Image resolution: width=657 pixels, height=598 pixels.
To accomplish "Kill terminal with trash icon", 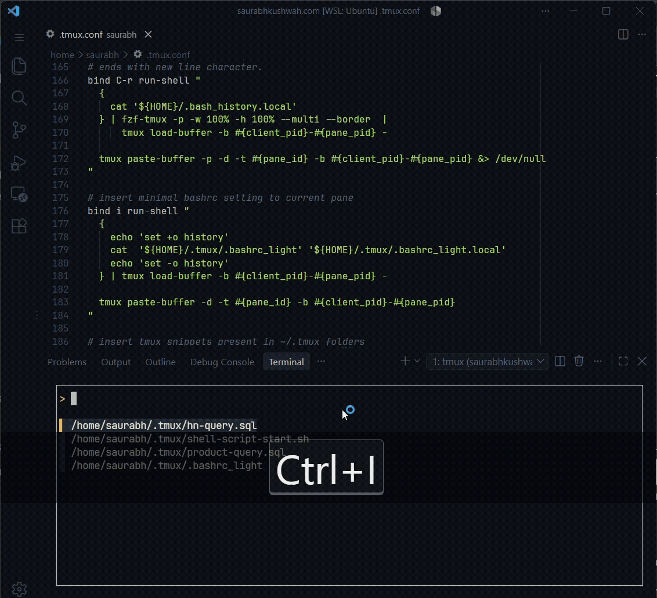I will click(x=579, y=361).
